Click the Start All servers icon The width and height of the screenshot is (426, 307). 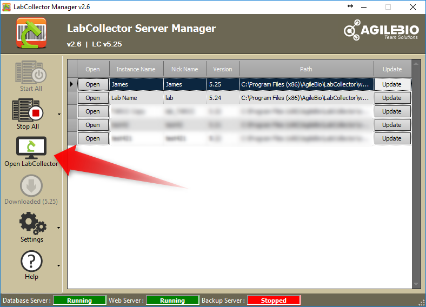pos(31,72)
